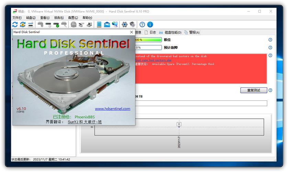Click gray computer devices icon beside printer
This screenshot has height=172, width=288.
coord(89,24)
